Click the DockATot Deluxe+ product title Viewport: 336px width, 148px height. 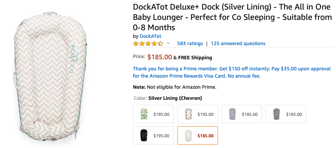(x=232, y=17)
